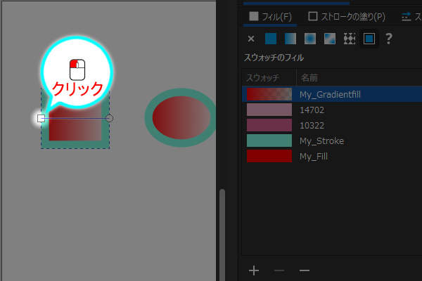Click the My_Fill name text
Image resolution: width=422 pixels, height=281 pixels.
click(x=314, y=157)
